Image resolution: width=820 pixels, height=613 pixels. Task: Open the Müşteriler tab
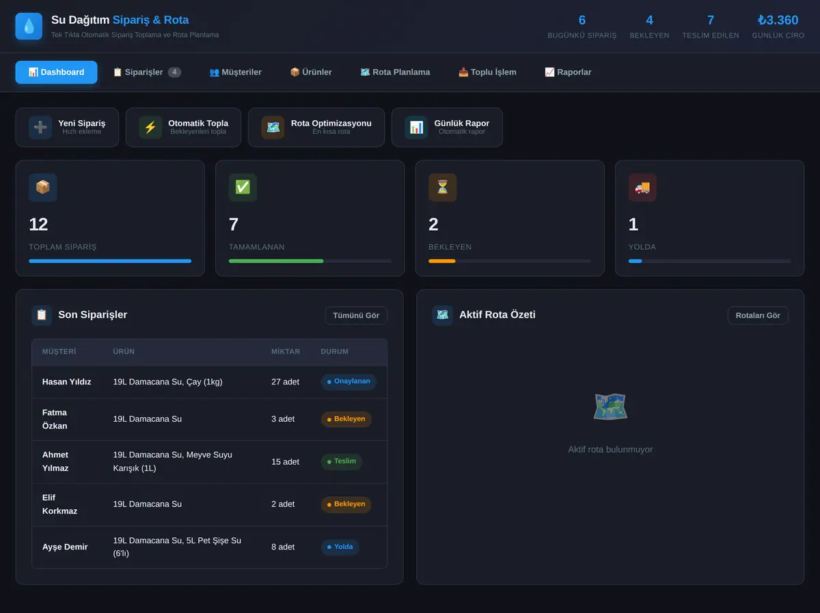point(235,72)
